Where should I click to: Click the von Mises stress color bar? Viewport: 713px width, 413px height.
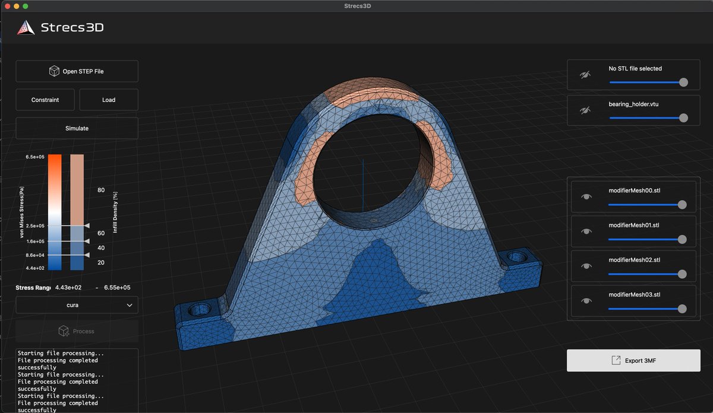[55, 212]
